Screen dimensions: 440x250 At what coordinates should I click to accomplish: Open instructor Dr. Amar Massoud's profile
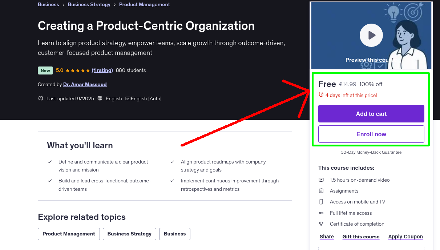[85, 84]
